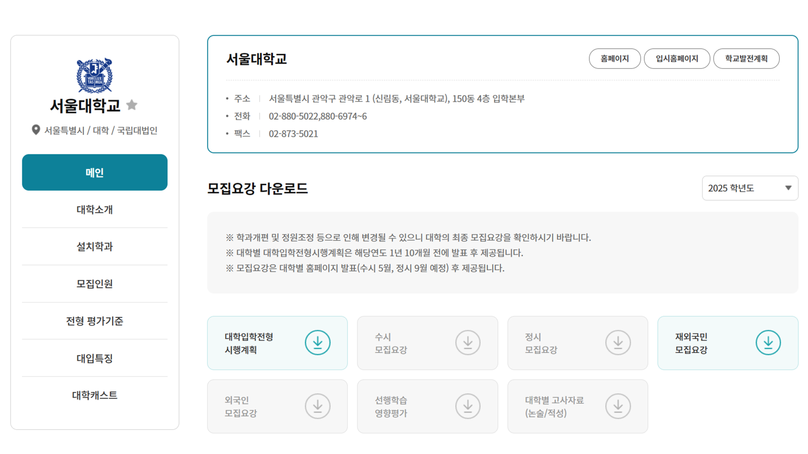
Task: Click the 선행학습 영향평가 card label
Action: [391, 407]
